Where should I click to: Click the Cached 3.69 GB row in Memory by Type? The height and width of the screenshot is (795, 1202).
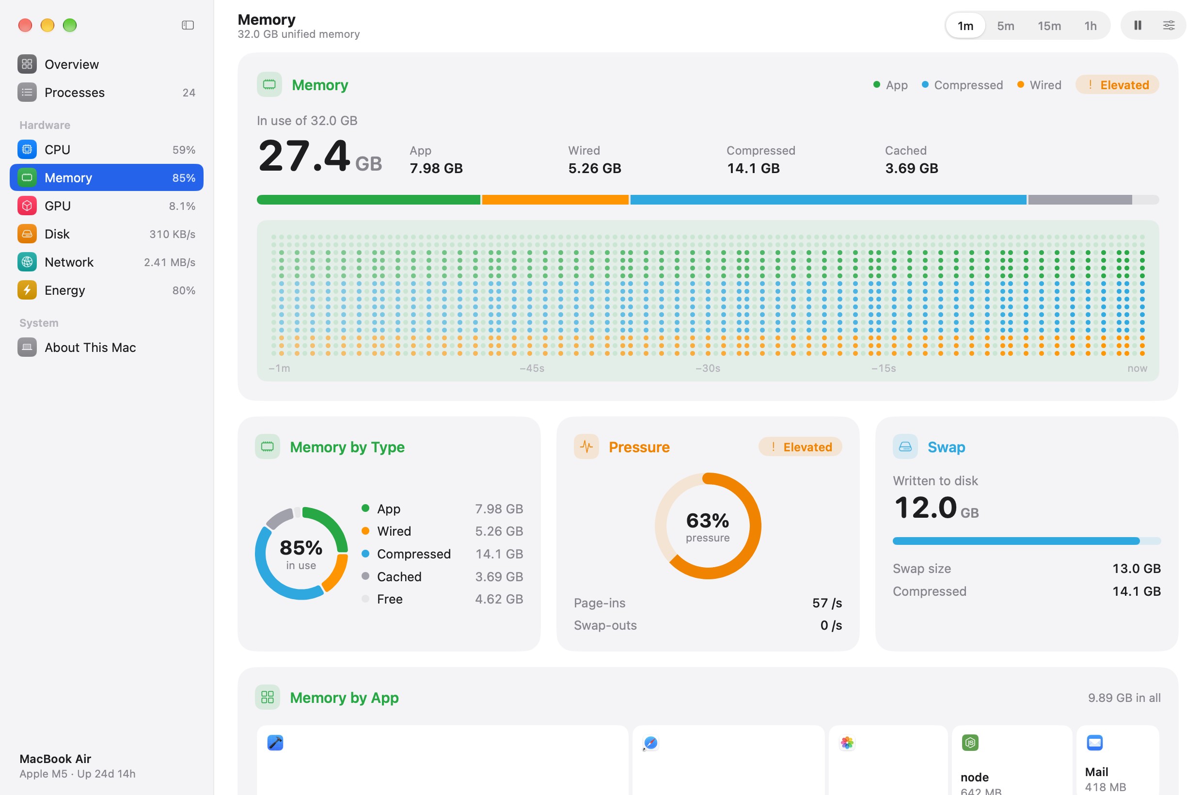pyautogui.click(x=442, y=576)
